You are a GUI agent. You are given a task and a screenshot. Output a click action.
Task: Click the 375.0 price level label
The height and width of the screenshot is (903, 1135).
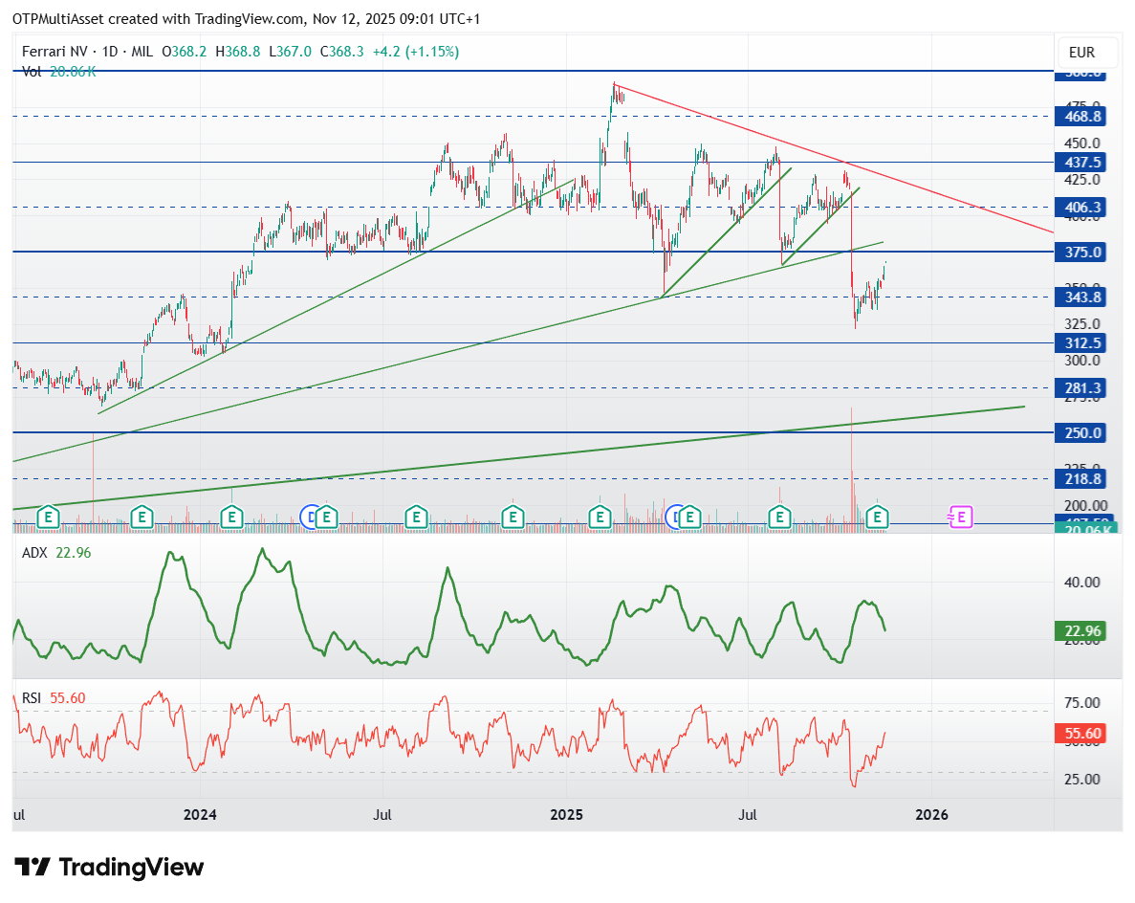[1082, 252]
